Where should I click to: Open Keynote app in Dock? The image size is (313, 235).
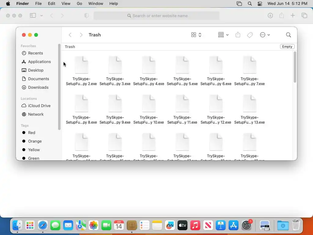(x=221, y=226)
